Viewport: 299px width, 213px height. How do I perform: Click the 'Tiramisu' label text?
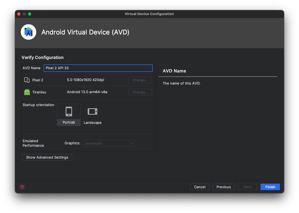click(x=39, y=92)
